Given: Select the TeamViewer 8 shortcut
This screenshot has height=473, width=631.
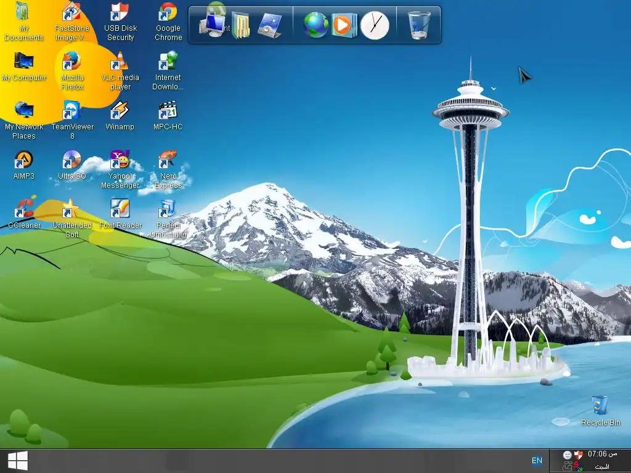Looking at the screenshot, I should click(72, 120).
